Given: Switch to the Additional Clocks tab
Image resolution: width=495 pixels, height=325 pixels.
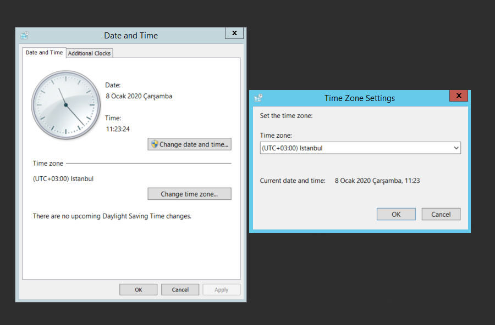Looking at the screenshot, I should tap(89, 53).
